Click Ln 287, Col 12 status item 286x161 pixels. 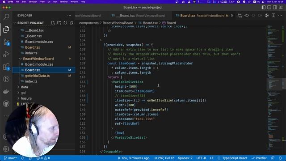pyautogui.click(x=164, y=158)
